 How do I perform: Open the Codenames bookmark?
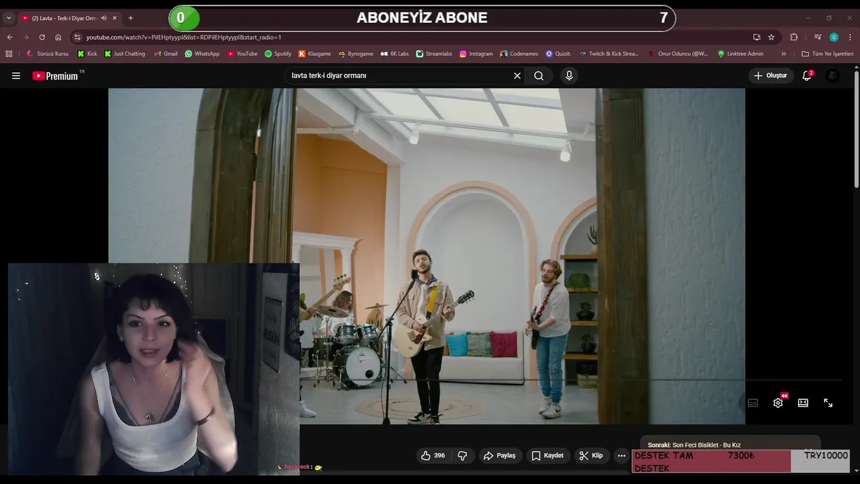pyautogui.click(x=519, y=54)
